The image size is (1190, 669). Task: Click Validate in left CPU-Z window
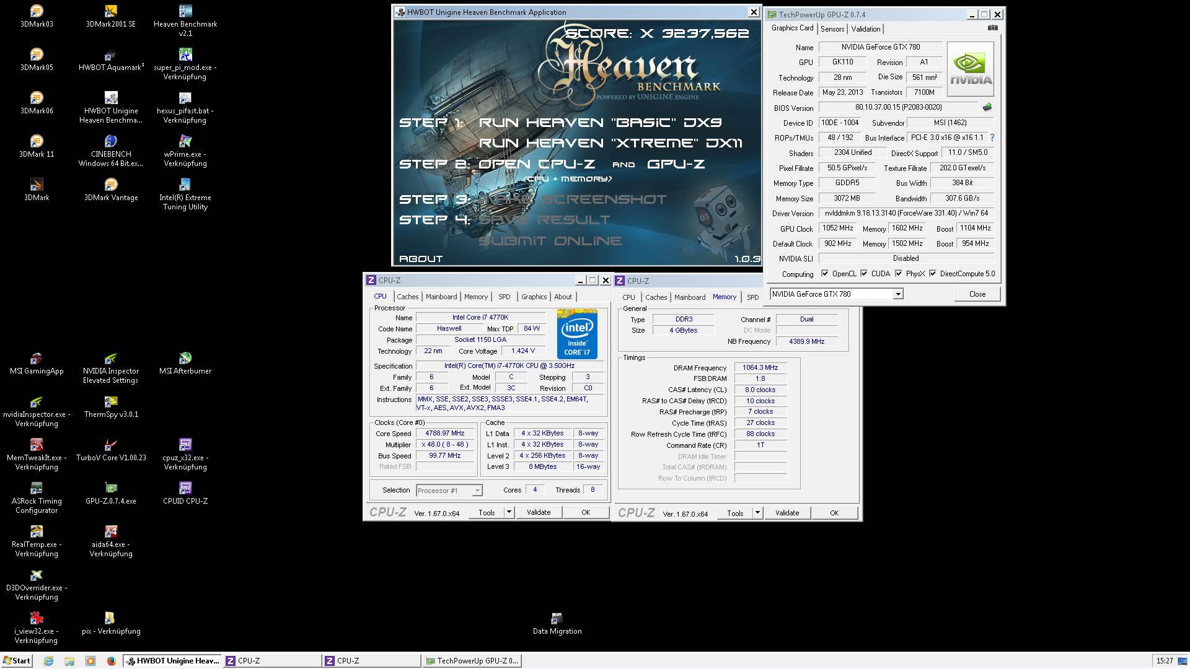point(538,512)
